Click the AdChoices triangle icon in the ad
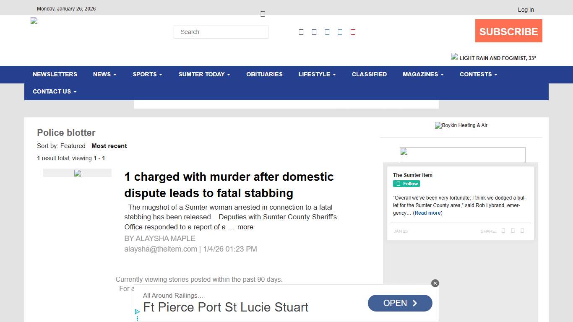The image size is (573, 322). click(x=137, y=312)
